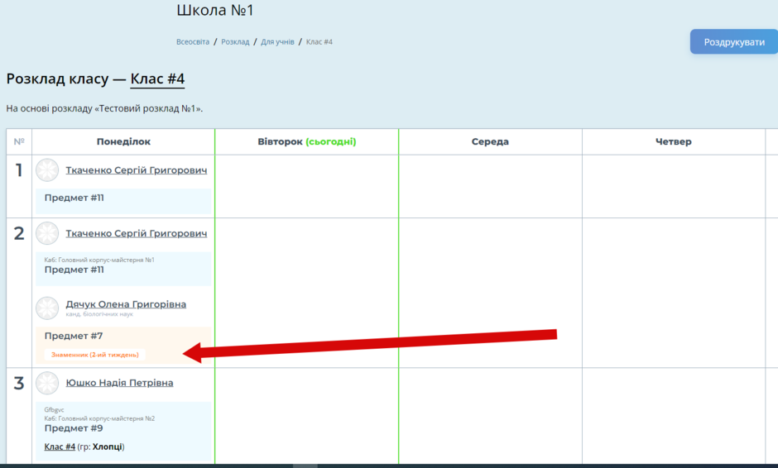Click Предмет #11 in lesson 1
778x468 pixels.
74,198
